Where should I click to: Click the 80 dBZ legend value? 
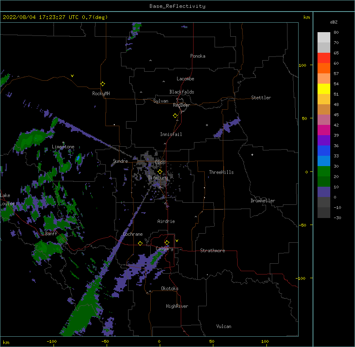click(x=336, y=33)
